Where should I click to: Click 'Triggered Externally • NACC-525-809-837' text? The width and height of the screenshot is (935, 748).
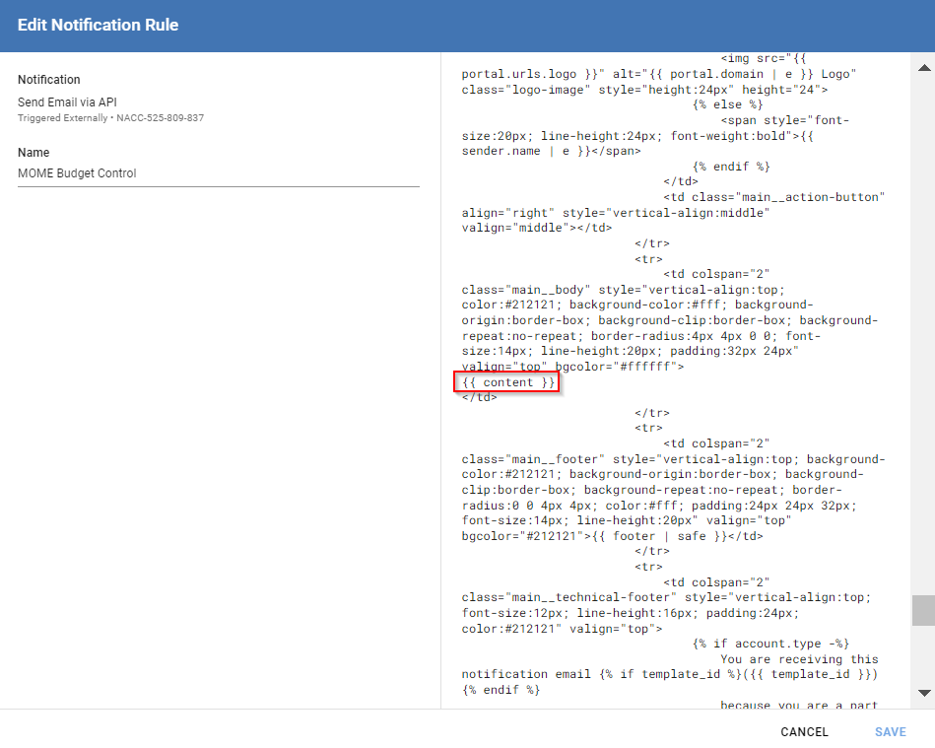coord(111,118)
